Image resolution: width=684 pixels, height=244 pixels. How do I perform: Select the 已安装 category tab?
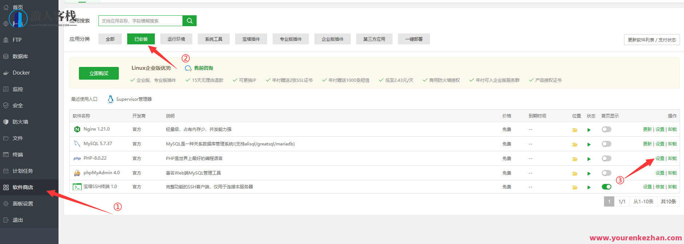(x=141, y=39)
